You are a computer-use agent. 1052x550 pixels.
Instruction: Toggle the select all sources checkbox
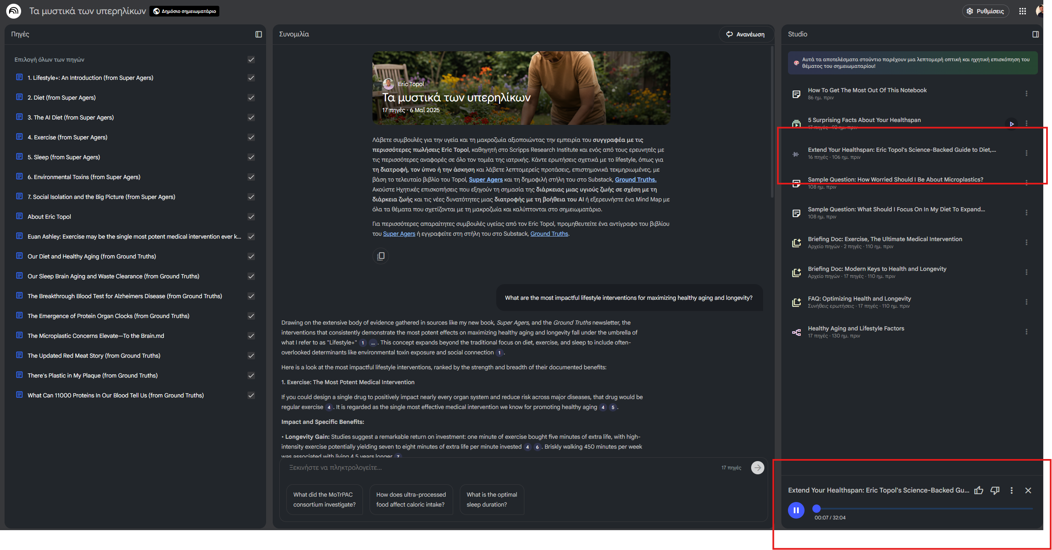251,60
